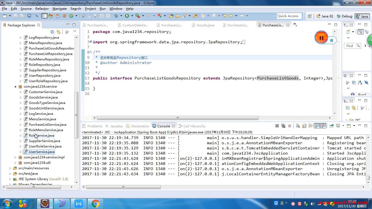Open the Refactor menu
Image resolution: width=372 pixels, height=209 pixels.
42,9
